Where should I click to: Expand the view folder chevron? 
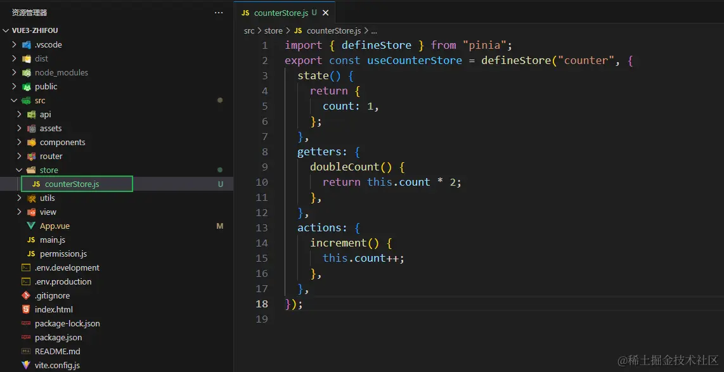click(19, 212)
